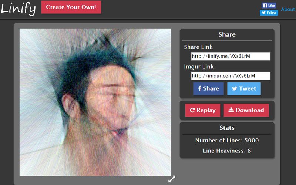This screenshot has width=296, height=185.
Task: Click the Stats panel heading
Action: [x=227, y=128]
